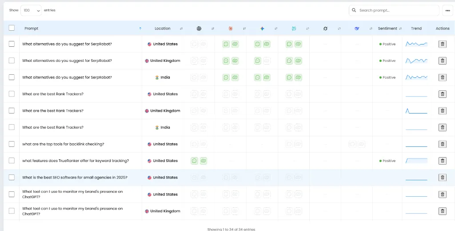Screen dimensions: 455x231
Task: Delete the SerpRobot alternatives United Kingdom prompt
Action: (442, 61)
